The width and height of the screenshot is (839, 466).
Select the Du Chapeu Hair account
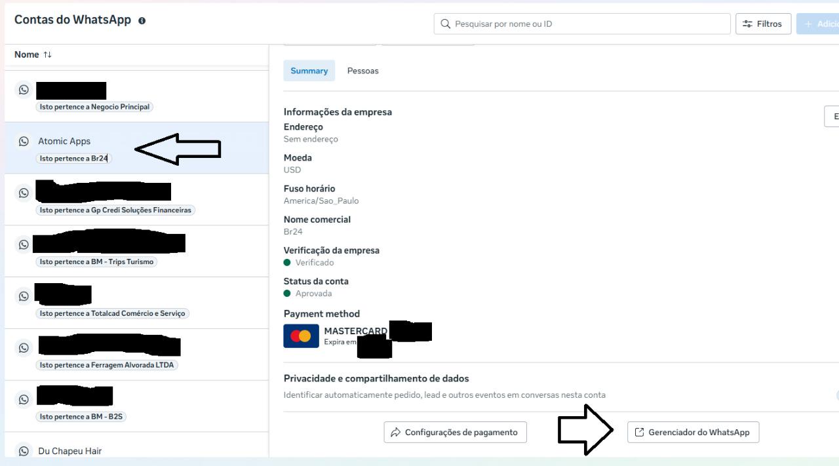(69, 450)
